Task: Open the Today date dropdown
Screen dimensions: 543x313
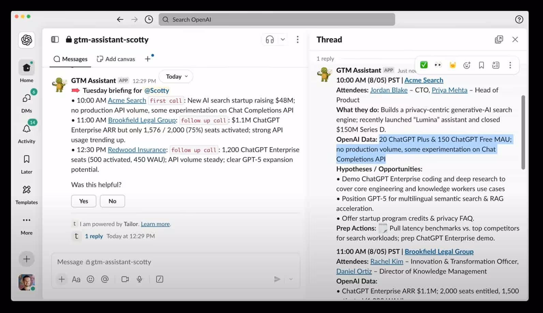Action: (x=176, y=77)
